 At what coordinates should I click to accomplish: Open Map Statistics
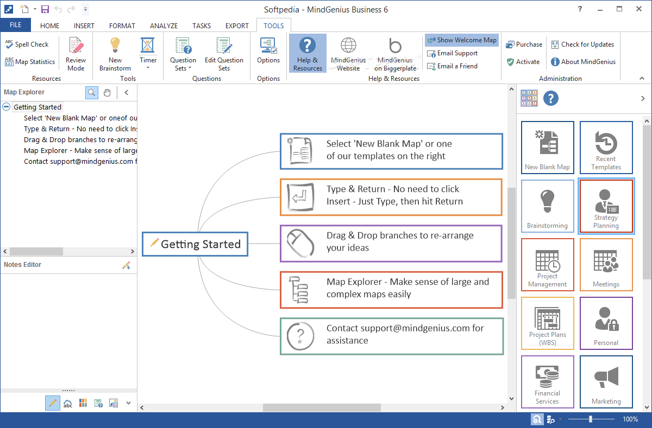pyautogui.click(x=30, y=62)
